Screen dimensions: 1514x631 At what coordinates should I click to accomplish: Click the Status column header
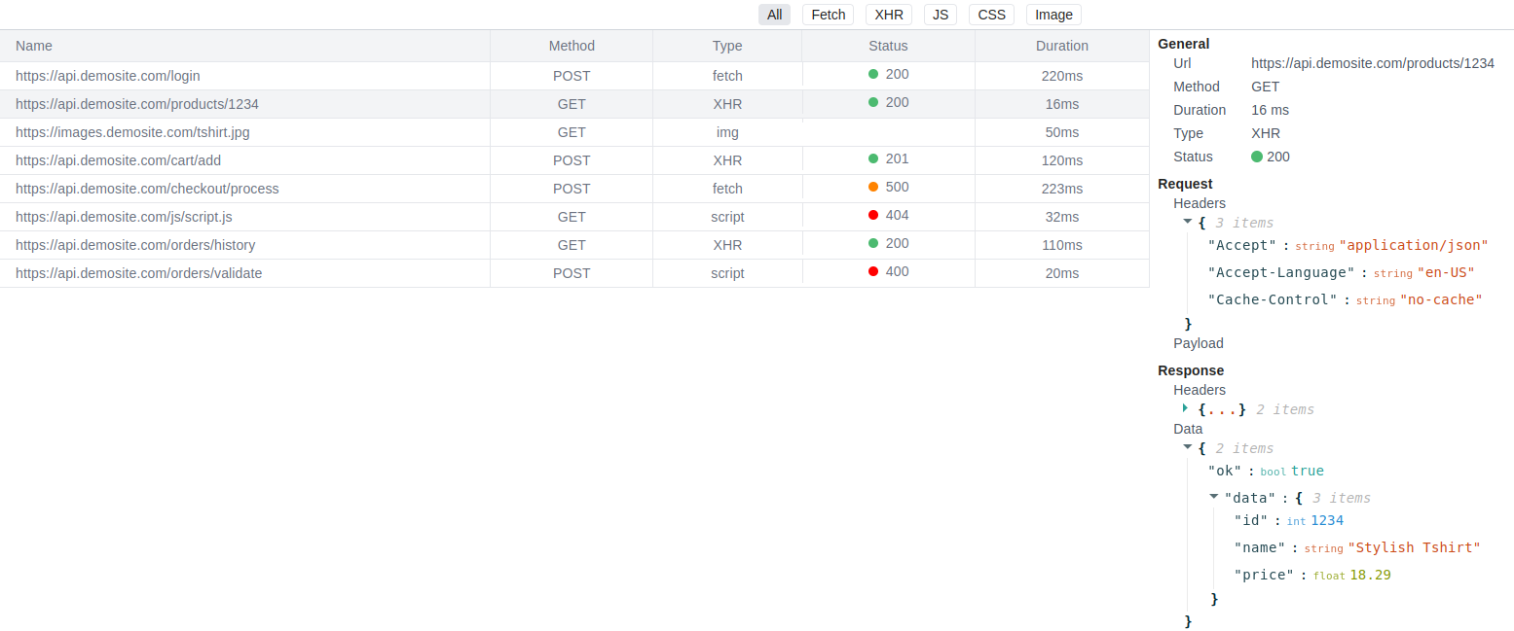(887, 46)
